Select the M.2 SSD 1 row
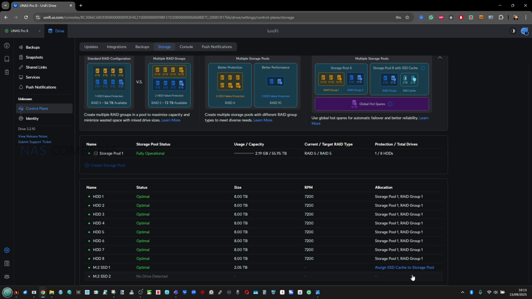 pos(263,267)
